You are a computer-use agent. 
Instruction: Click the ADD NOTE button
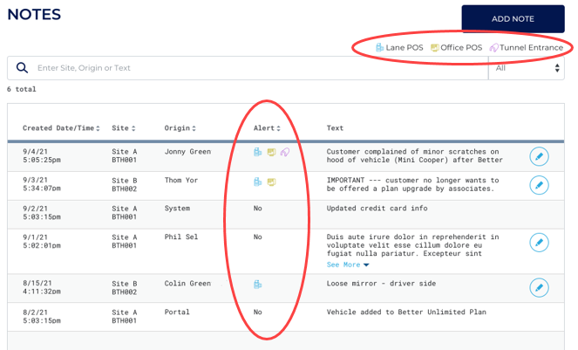coord(513,19)
